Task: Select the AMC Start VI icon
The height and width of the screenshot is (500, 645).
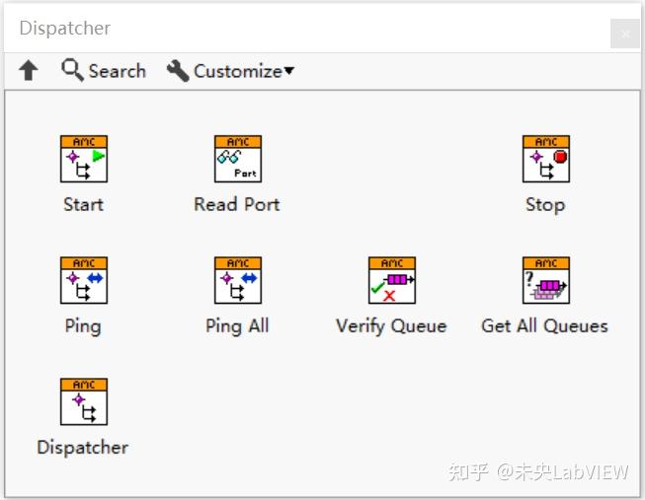Action: (x=84, y=159)
